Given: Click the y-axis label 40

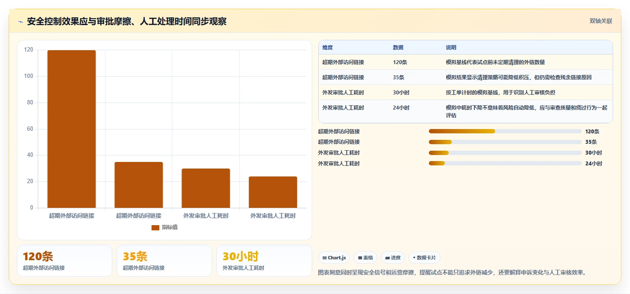Looking at the screenshot, I should [30, 155].
